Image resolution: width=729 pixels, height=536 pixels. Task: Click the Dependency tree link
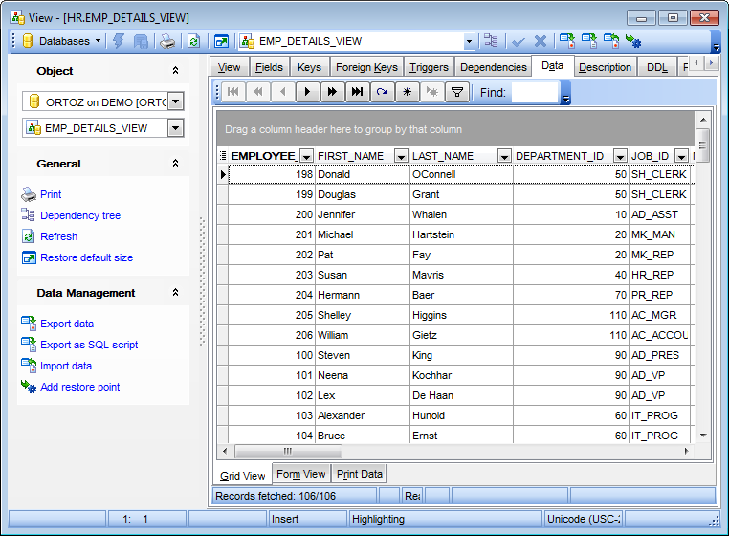(80, 215)
